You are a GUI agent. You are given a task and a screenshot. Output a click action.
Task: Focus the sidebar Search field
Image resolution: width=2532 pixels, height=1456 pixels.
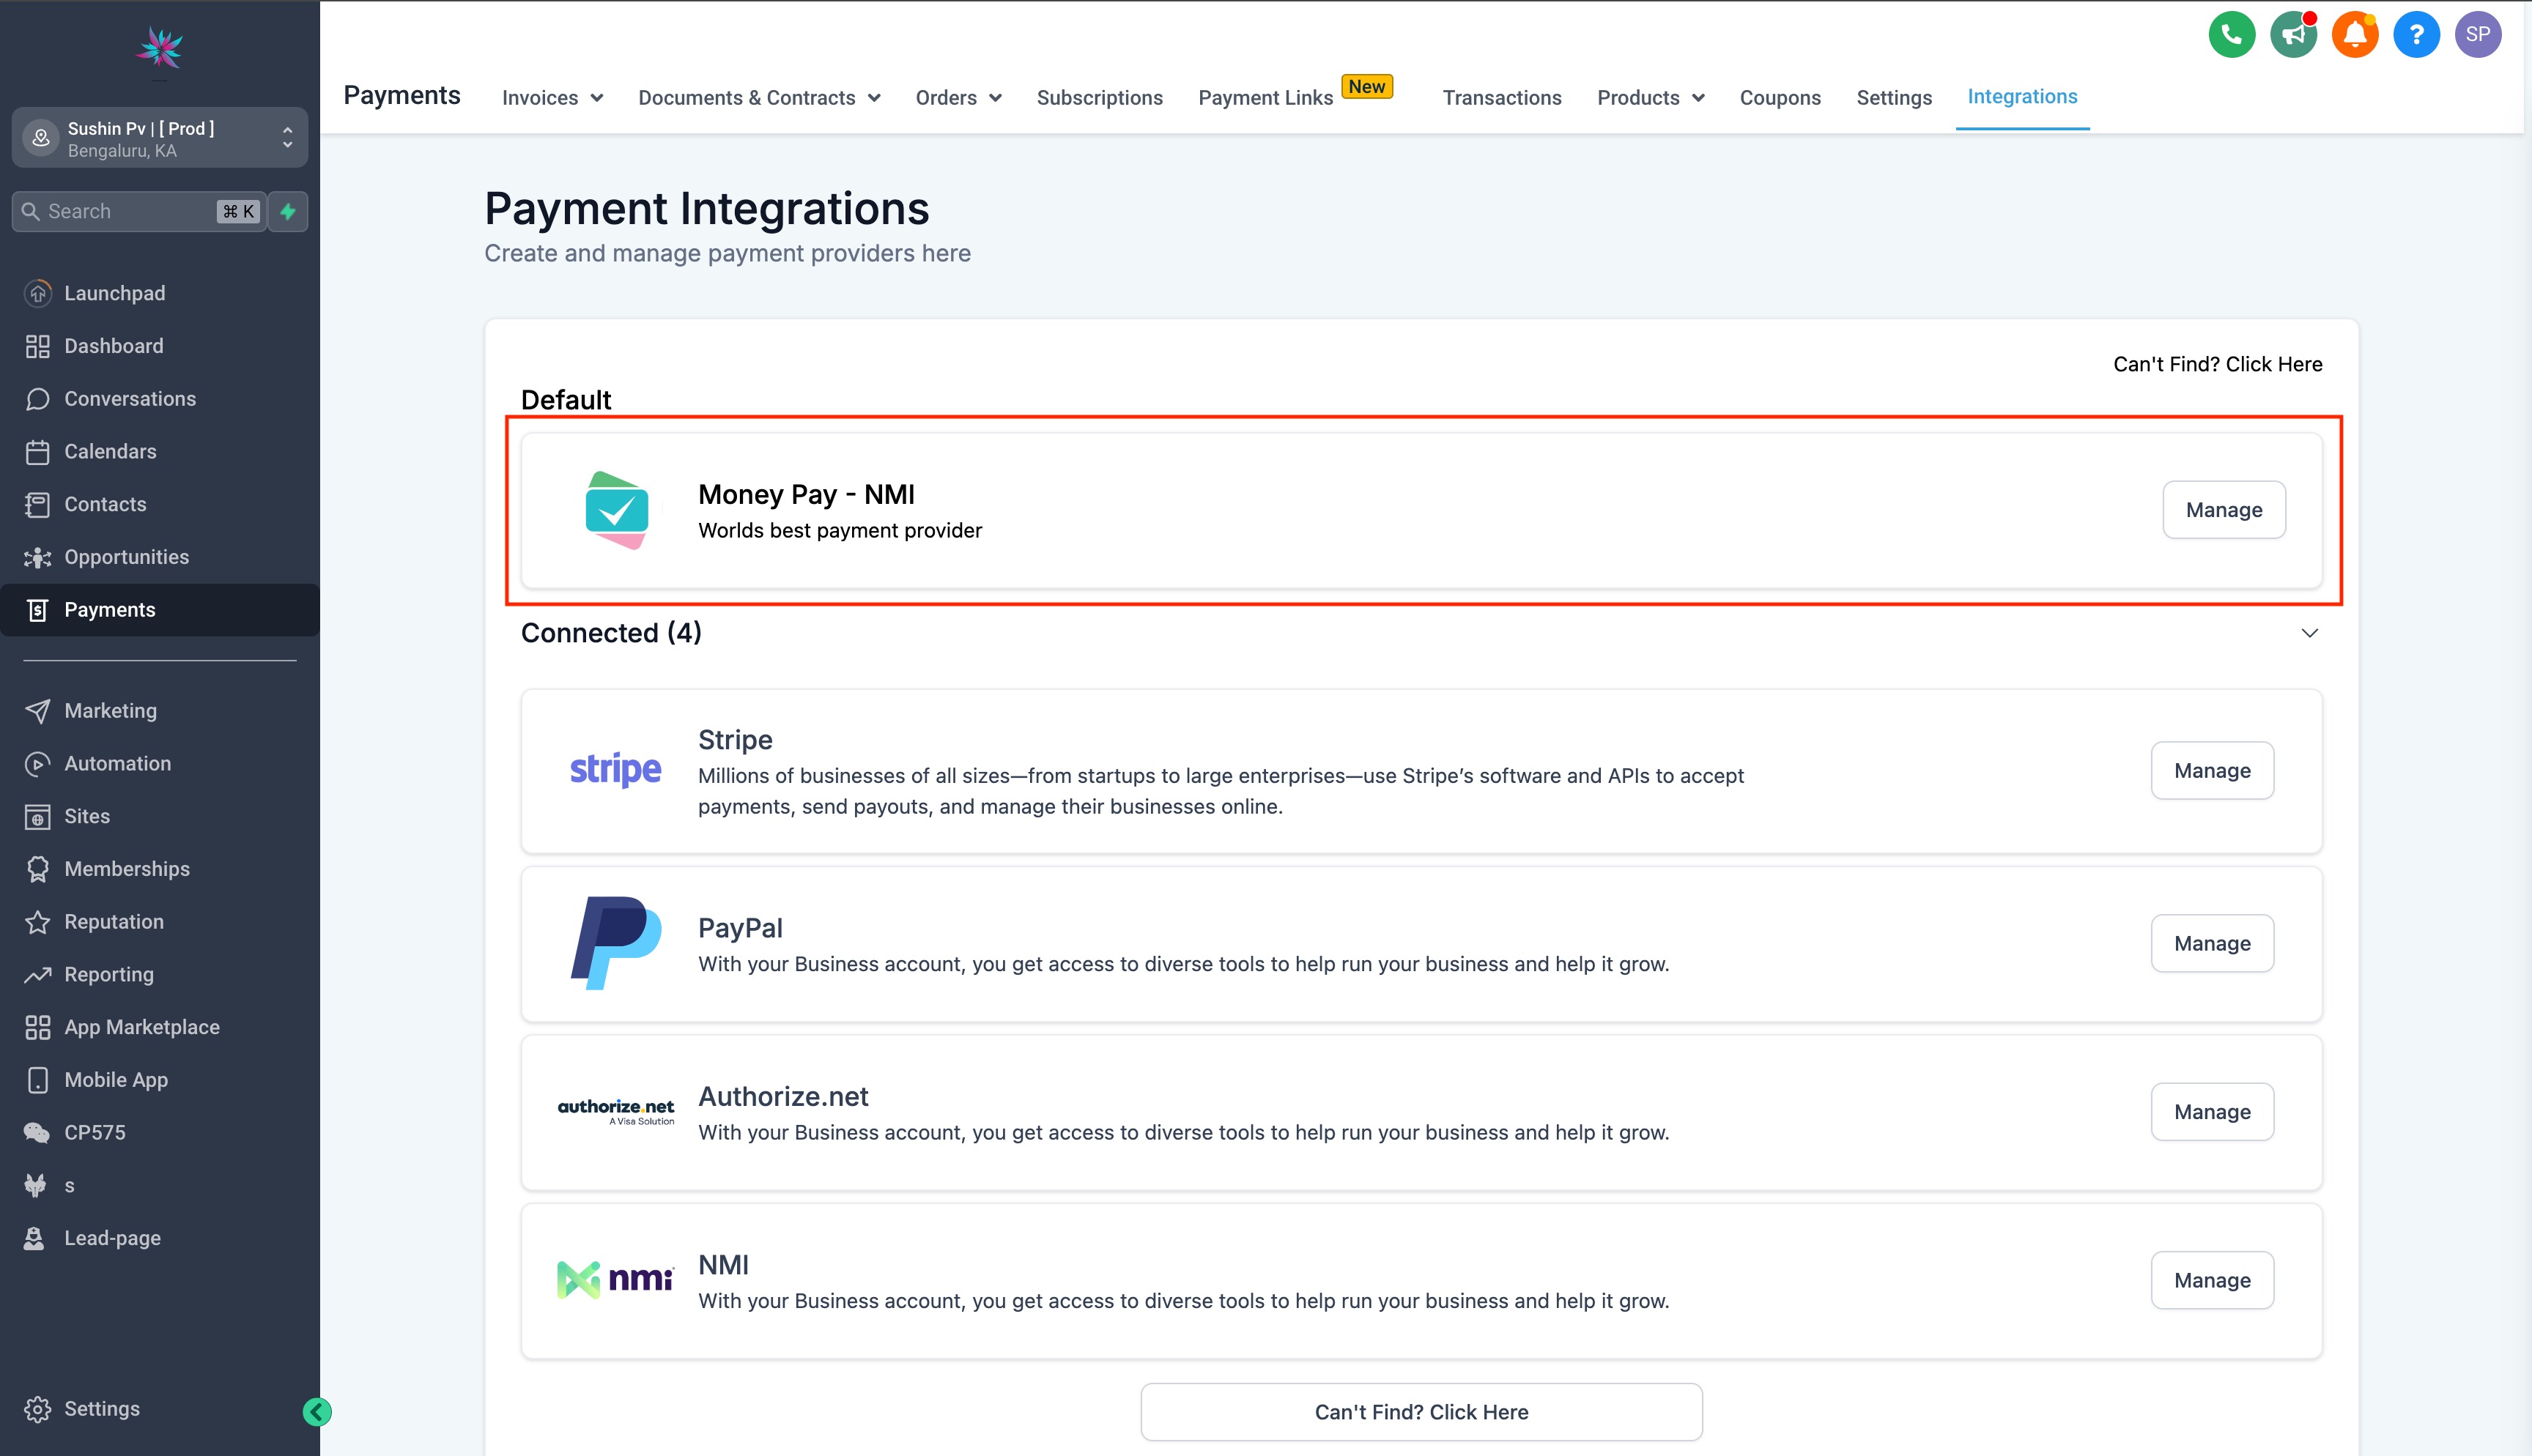[139, 211]
